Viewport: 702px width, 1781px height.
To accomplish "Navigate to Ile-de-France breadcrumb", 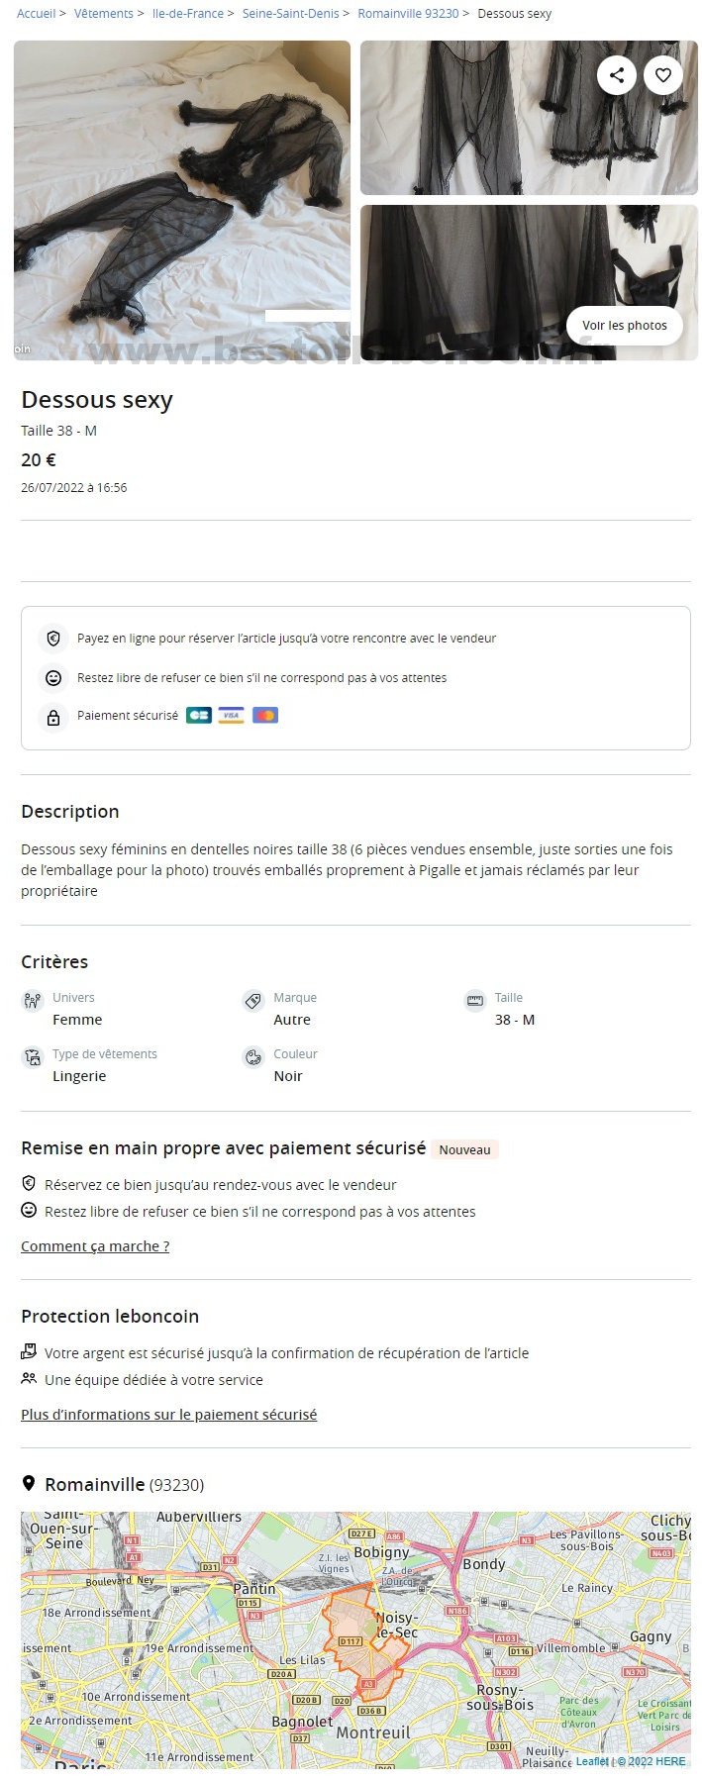I will click(188, 14).
